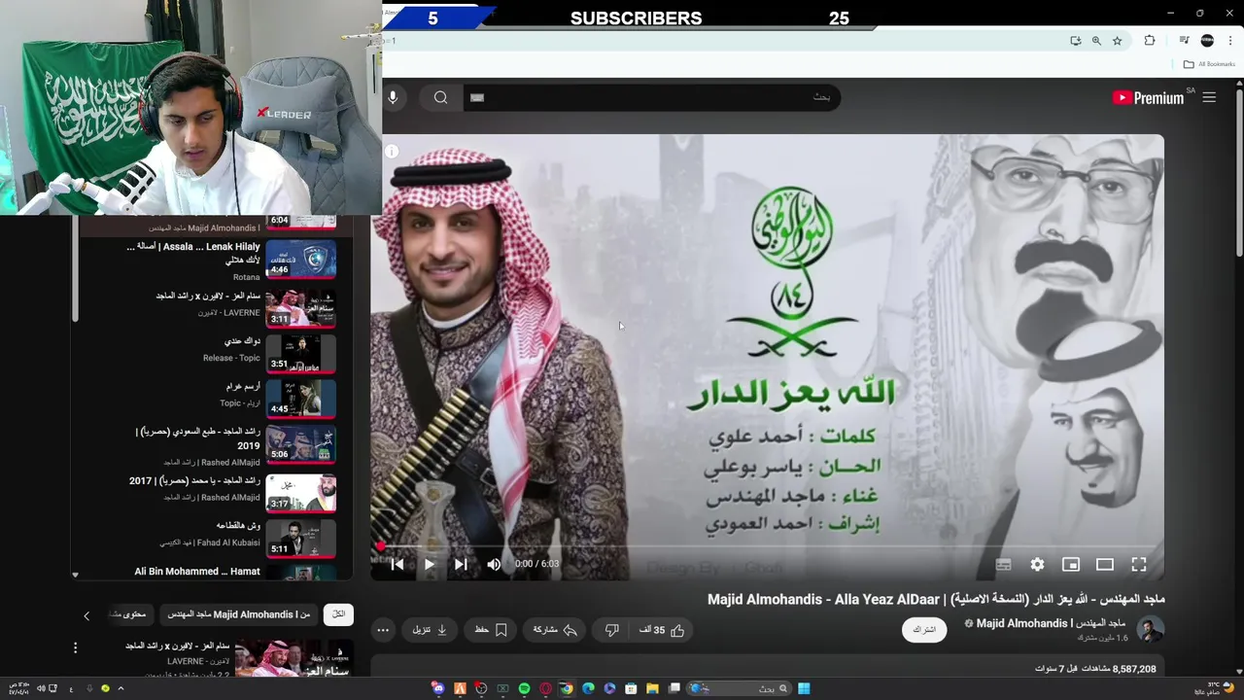Like the video, 35 ألف thumbs up
The height and width of the screenshot is (700, 1244).
pos(662,630)
